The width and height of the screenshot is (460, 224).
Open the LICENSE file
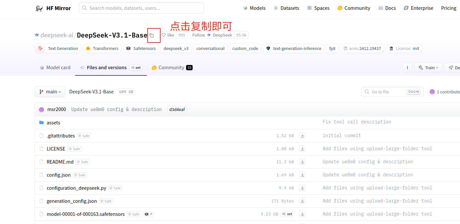coord(56,149)
